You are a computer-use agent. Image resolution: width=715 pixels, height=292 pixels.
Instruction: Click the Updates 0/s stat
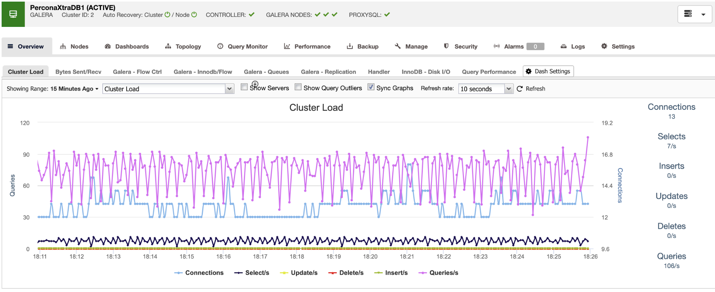click(x=671, y=201)
